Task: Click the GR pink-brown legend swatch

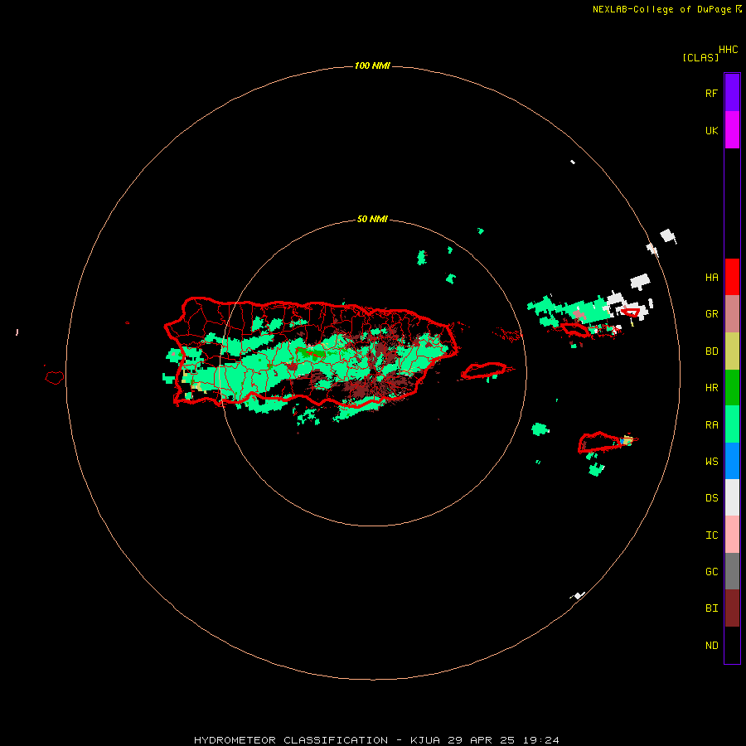Action: [x=732, y=314]
